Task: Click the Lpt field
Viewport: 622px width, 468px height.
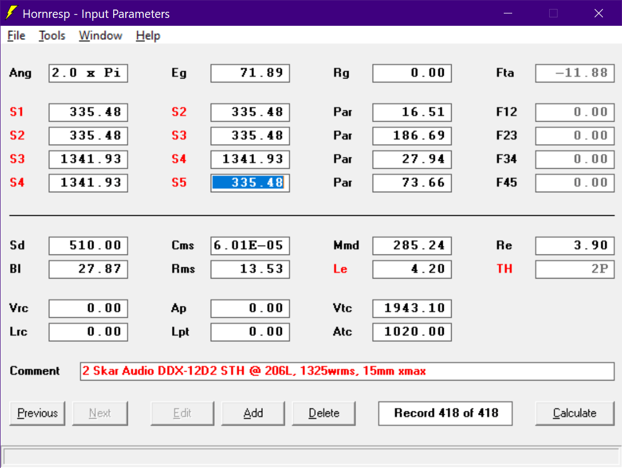Action: tap(250, 332)
